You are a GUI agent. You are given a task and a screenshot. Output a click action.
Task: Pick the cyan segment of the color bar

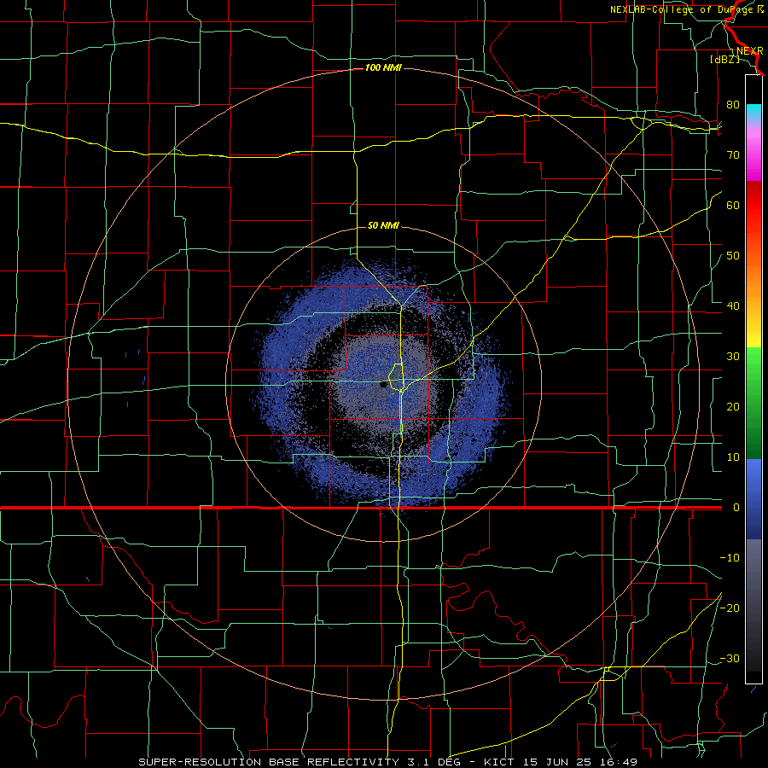(x=753, y=112)
